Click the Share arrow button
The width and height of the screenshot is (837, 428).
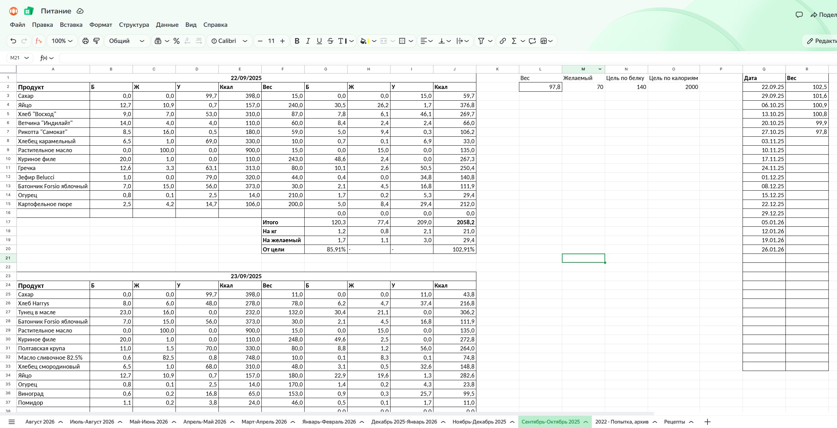(824, 15)
